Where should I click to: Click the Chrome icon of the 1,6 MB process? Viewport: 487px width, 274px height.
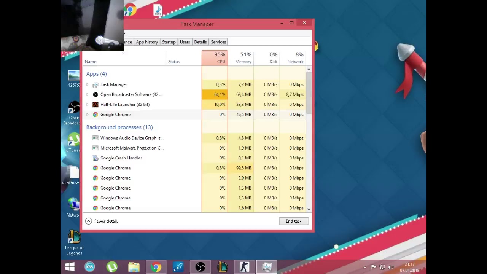point(95,208)
